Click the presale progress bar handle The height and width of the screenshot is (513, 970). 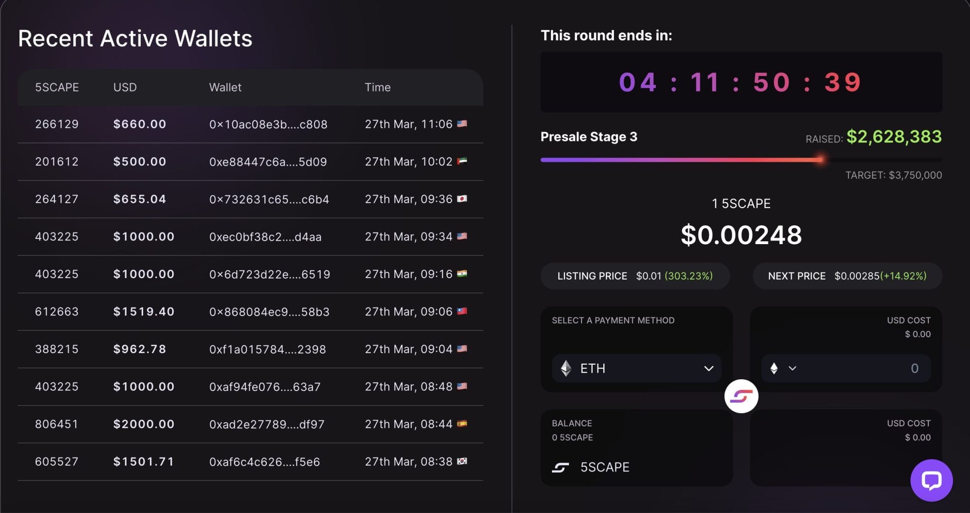tap(820, 159)
